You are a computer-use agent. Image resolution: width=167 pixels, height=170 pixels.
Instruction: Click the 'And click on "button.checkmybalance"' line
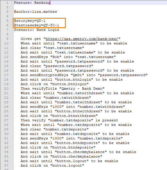click(62, 156)
